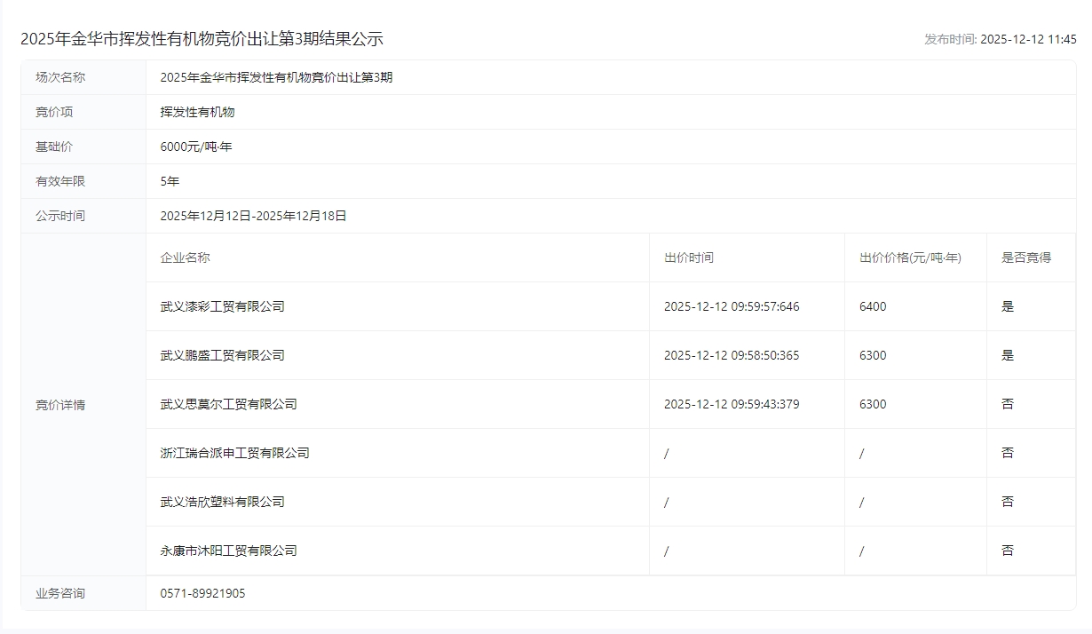This screenshot has width=1092, height=634.
Task: Click company 浙江瑞合派申工贸有限公司
Action: (234, 453)
